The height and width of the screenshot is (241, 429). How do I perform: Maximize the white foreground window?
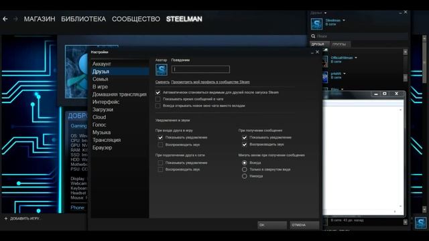click(x=385, y=94)
